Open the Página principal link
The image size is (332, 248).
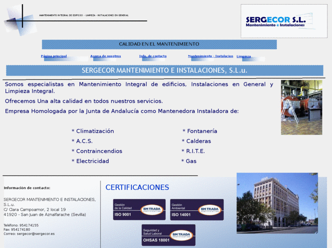(x=54, y=56)
